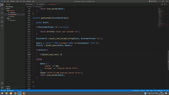Click the editor vertical scrollbar thumb
Screen dimensions: 169x95
[168, 60]
